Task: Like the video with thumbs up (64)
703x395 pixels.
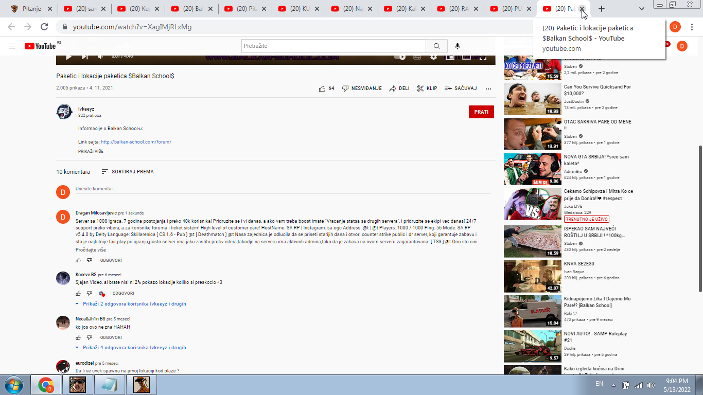Action: [326, 88]
